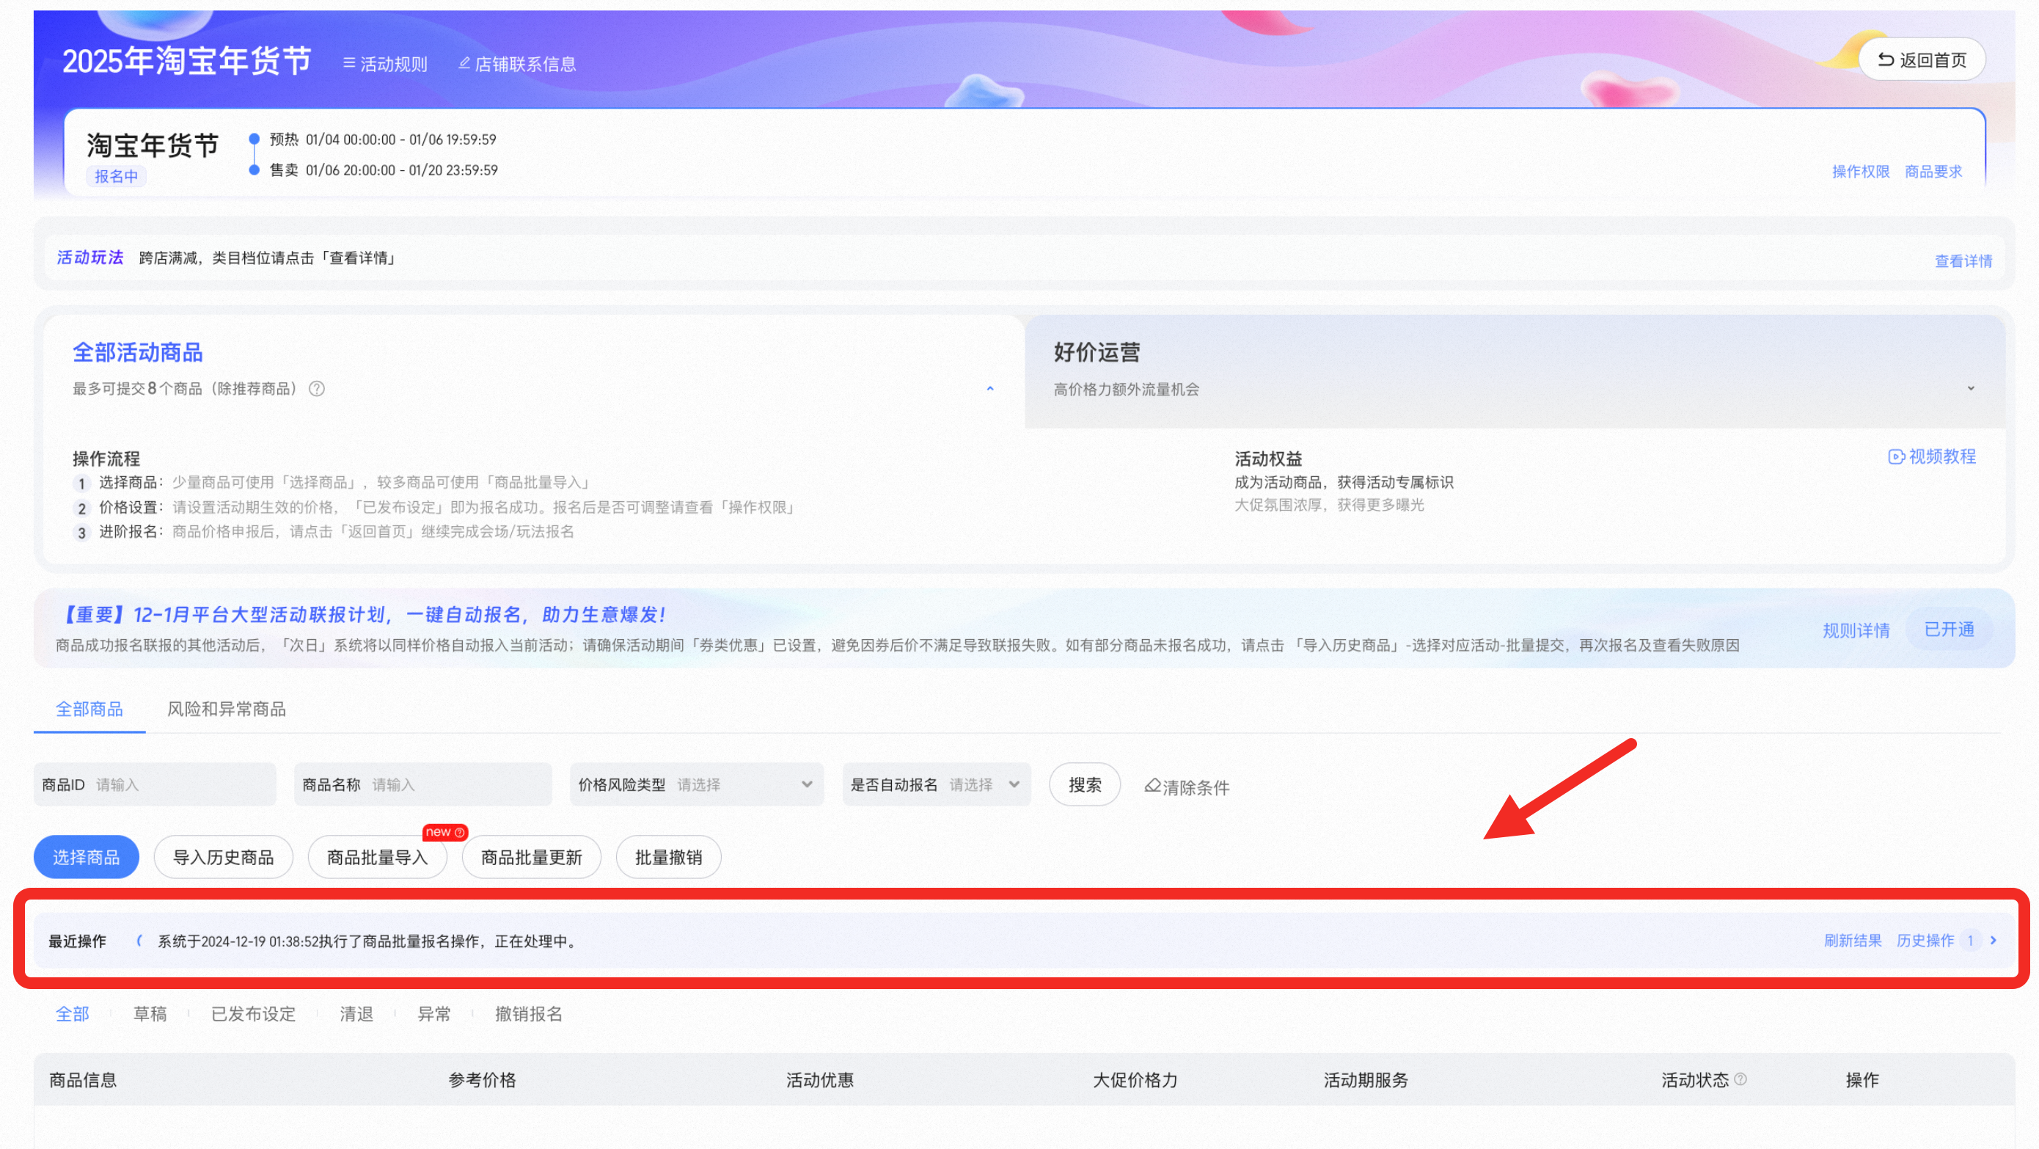Image resolution: width=2039 pixels, height=1149 pixels.
Task: Click the help icon beside 活动状态 header
Action: pos(1740,1079)
